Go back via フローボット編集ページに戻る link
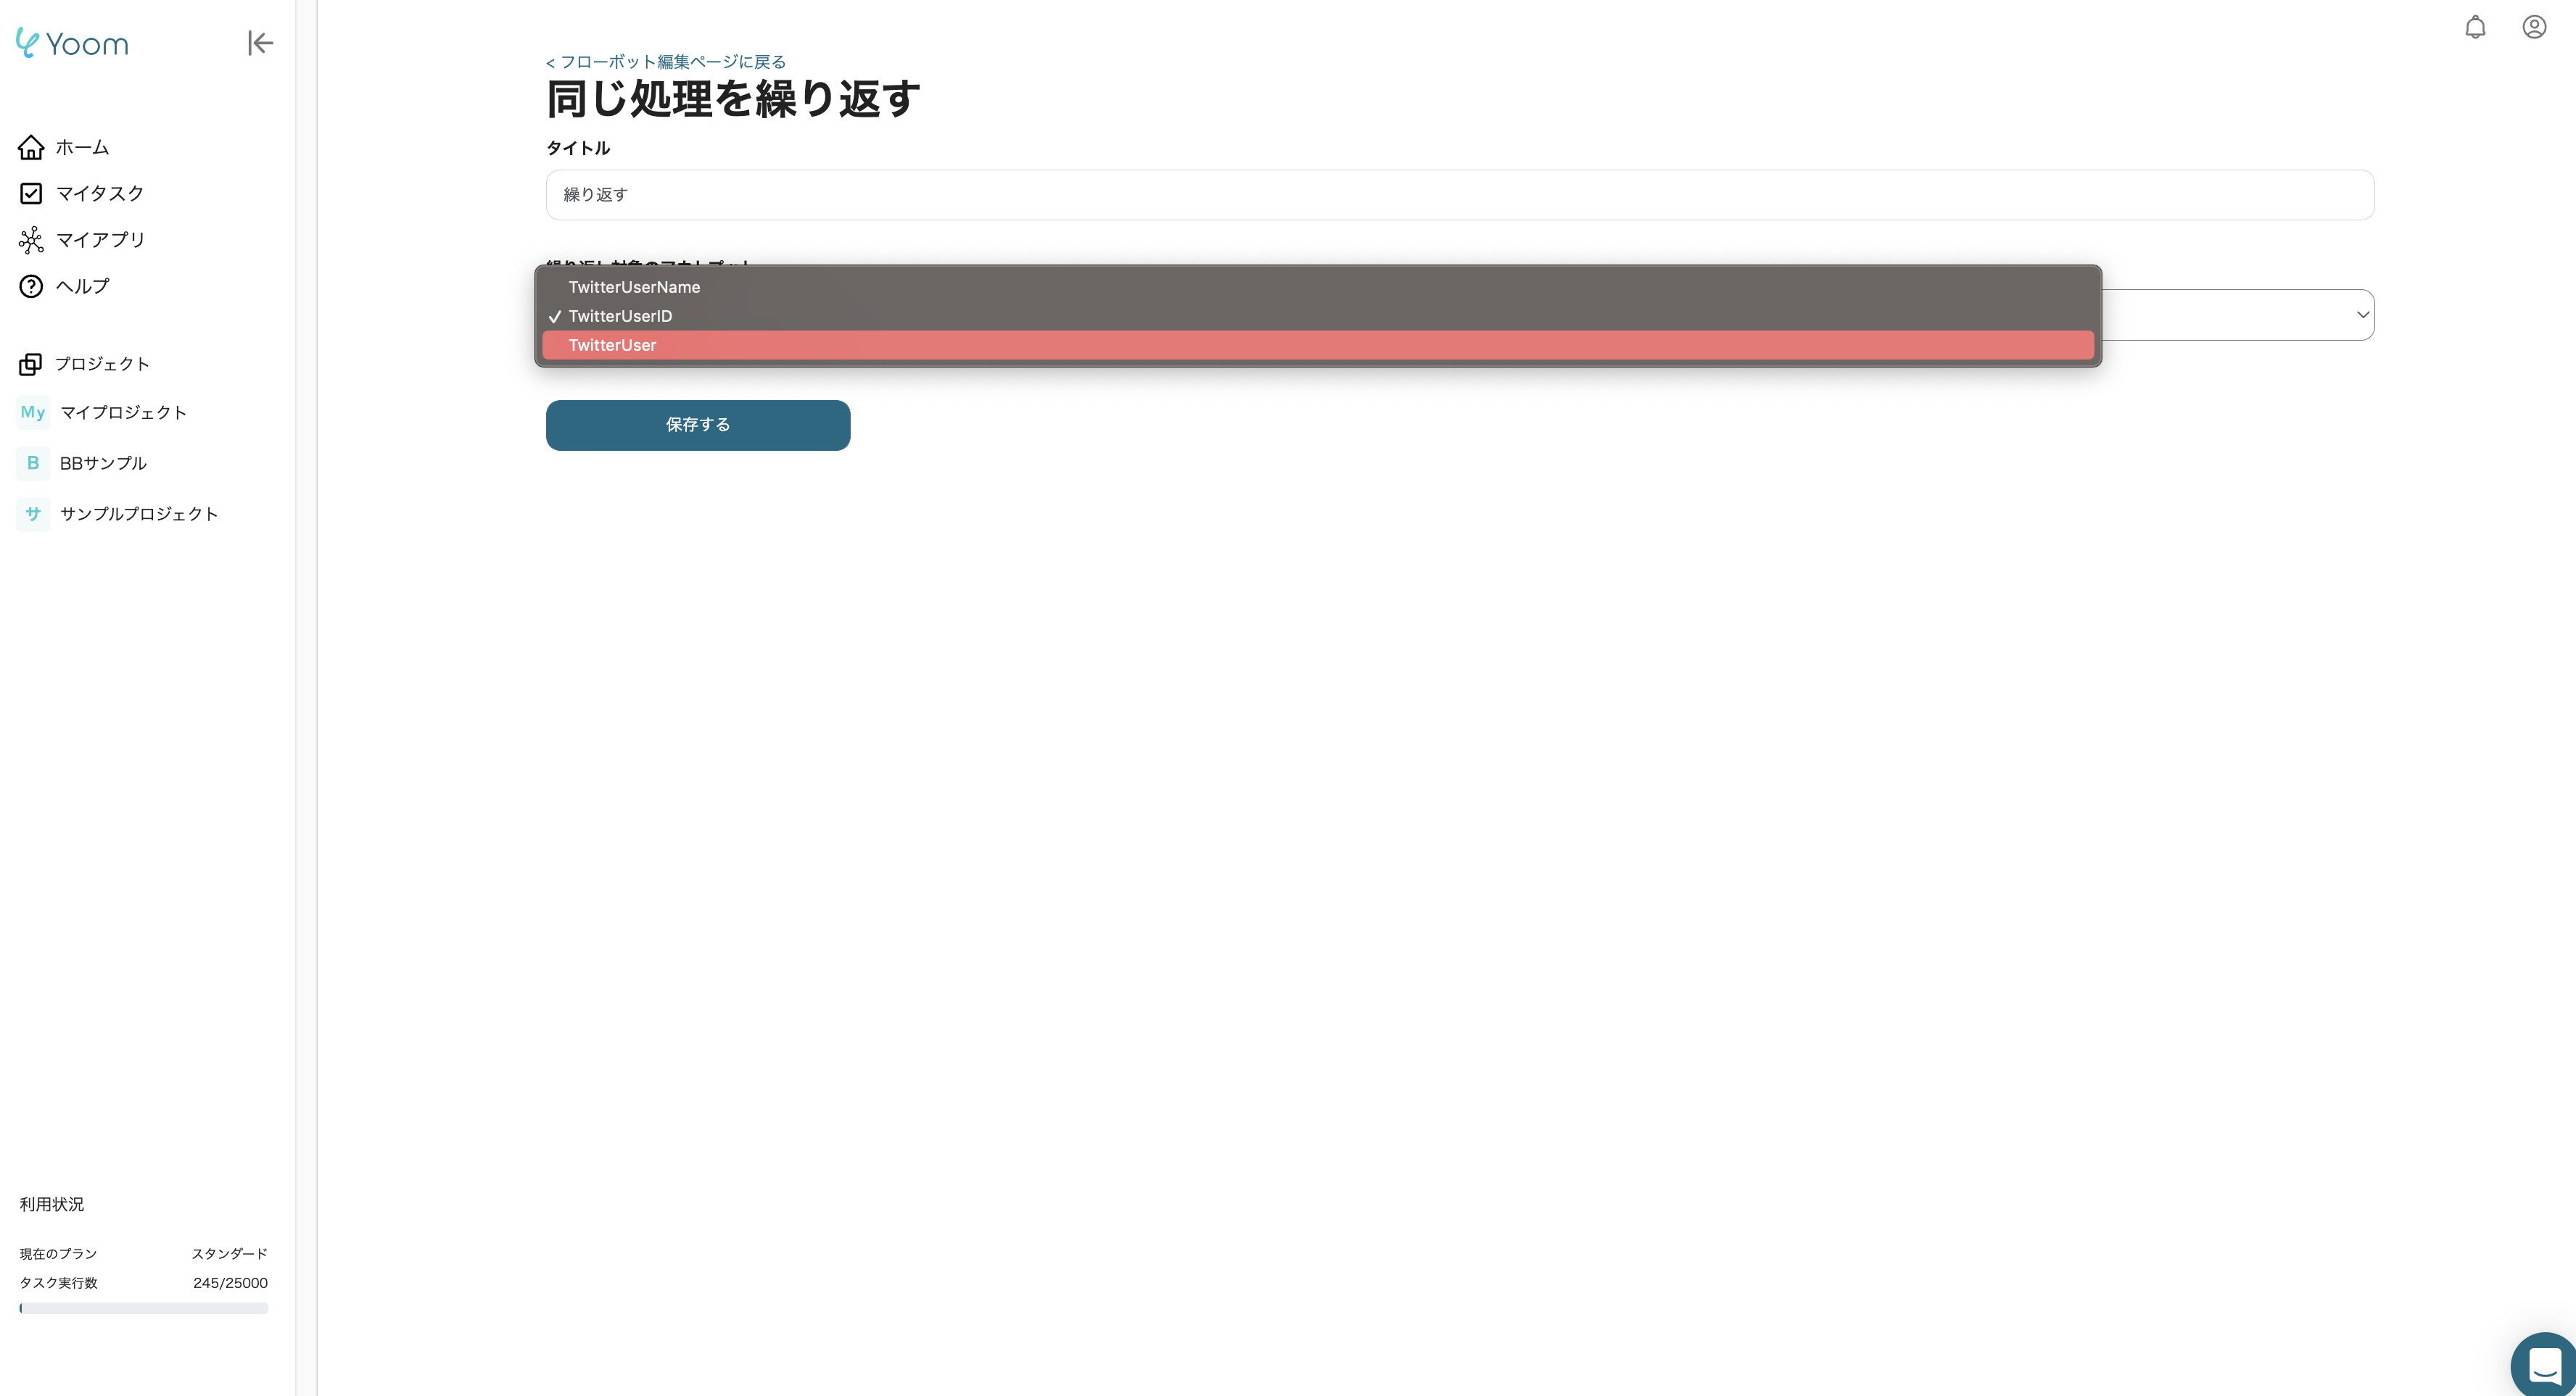This screenshot has height=1396, width=2576. [x=664, y=61]
